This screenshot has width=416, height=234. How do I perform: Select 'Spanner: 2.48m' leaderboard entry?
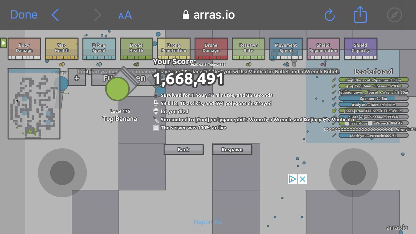tap(373, 98)
